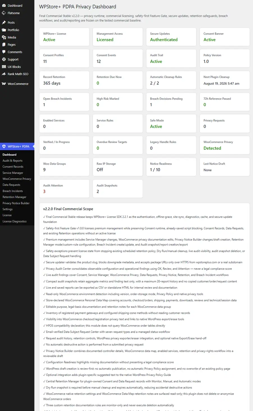Click the WPStore+ PDPA shield icon

(4, 146)
